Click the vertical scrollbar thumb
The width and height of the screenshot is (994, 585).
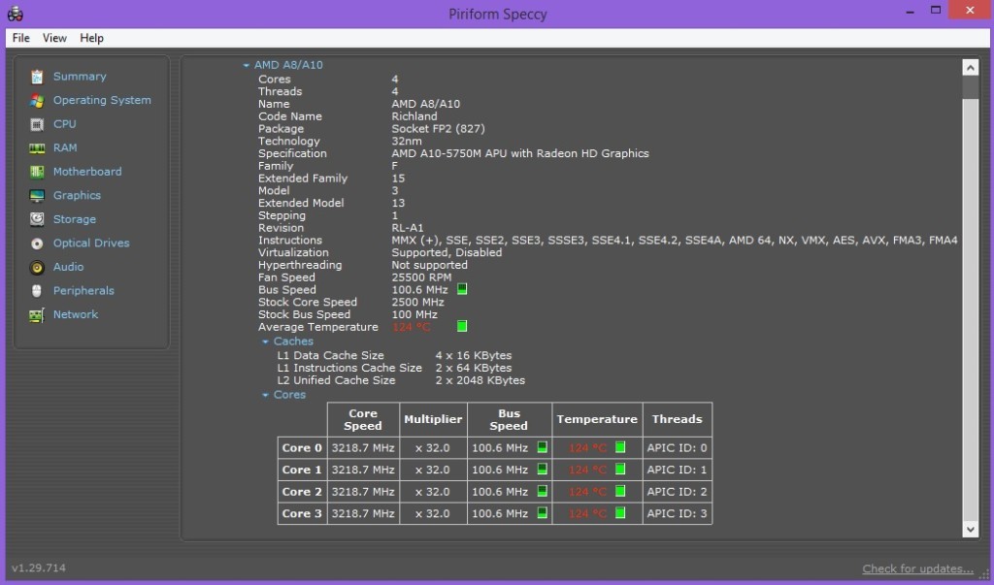point(970,88)
